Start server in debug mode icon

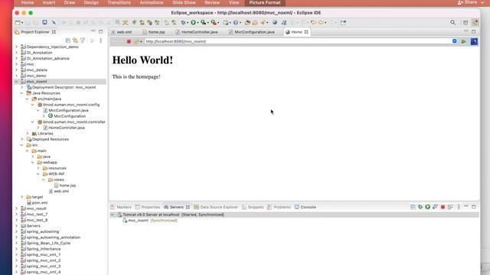coord(420,207)
